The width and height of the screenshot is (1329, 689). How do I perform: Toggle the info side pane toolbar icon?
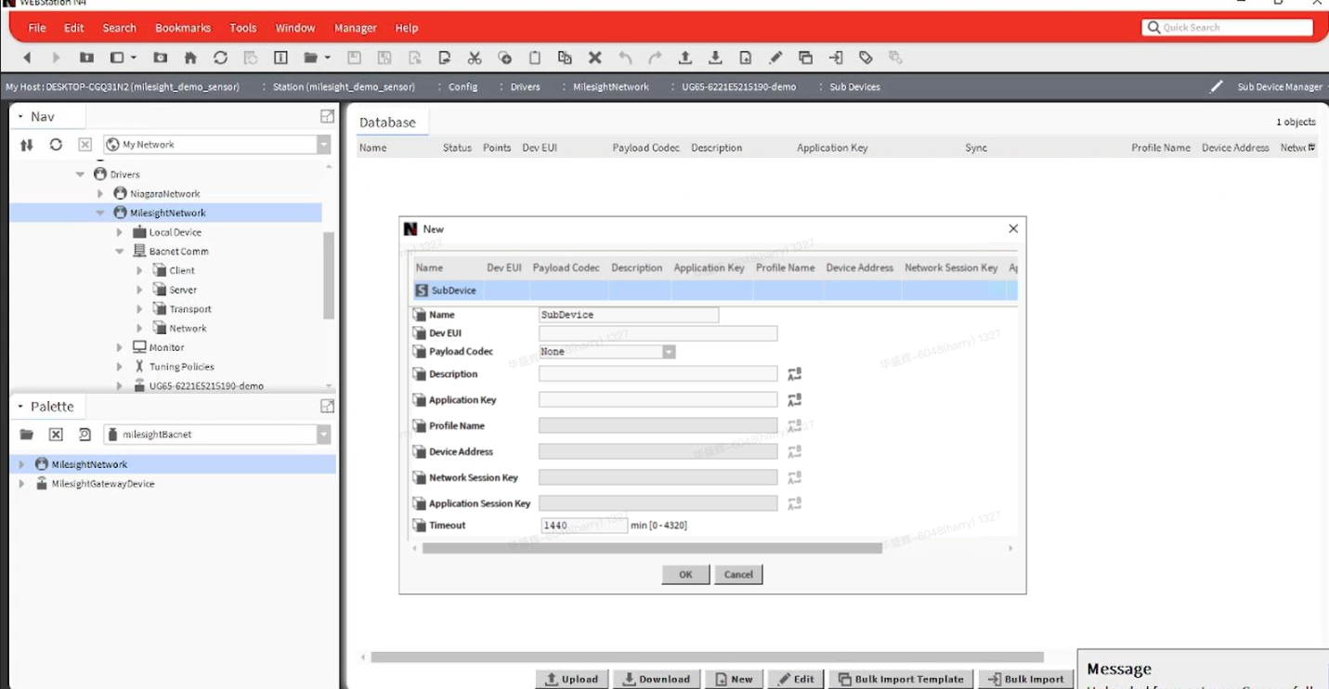tap(280, 58)
